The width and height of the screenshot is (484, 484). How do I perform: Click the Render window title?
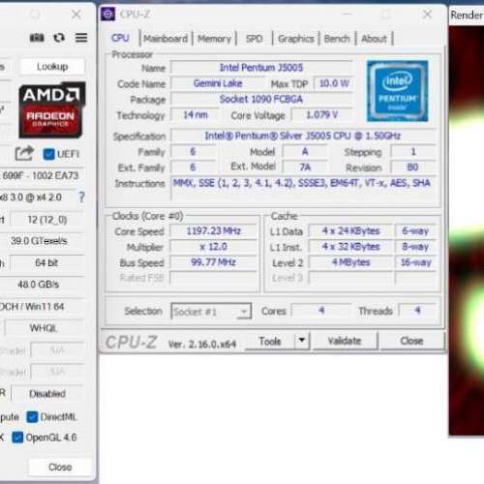coord(467,15)
